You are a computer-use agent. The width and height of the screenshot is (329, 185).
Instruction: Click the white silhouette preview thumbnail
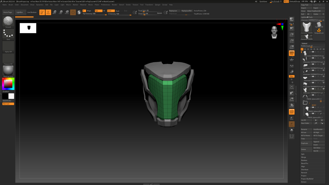[x=28, y=28]
